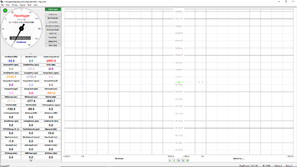
Task: Open the Advanced Graph button
Action: click(x=53, y=30)
